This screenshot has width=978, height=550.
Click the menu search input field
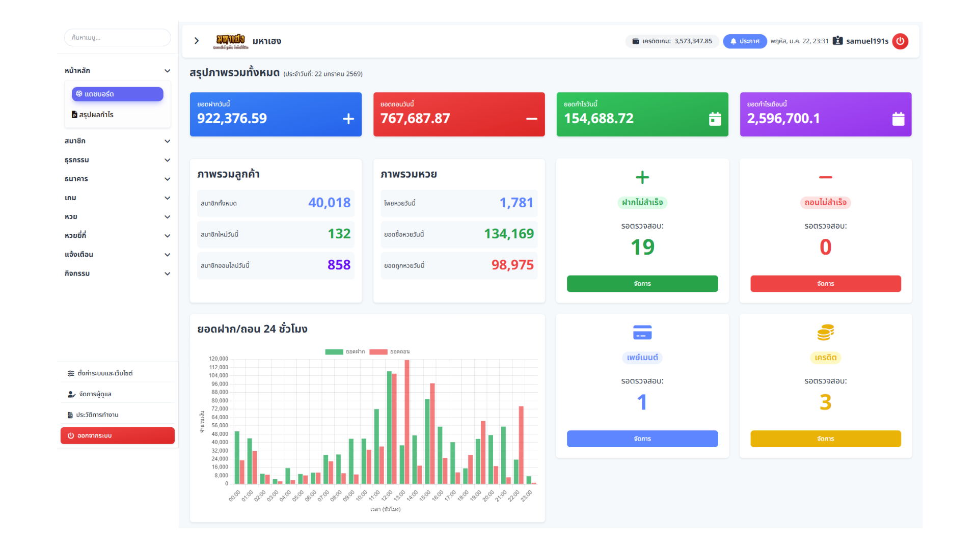tap(117, 38)
